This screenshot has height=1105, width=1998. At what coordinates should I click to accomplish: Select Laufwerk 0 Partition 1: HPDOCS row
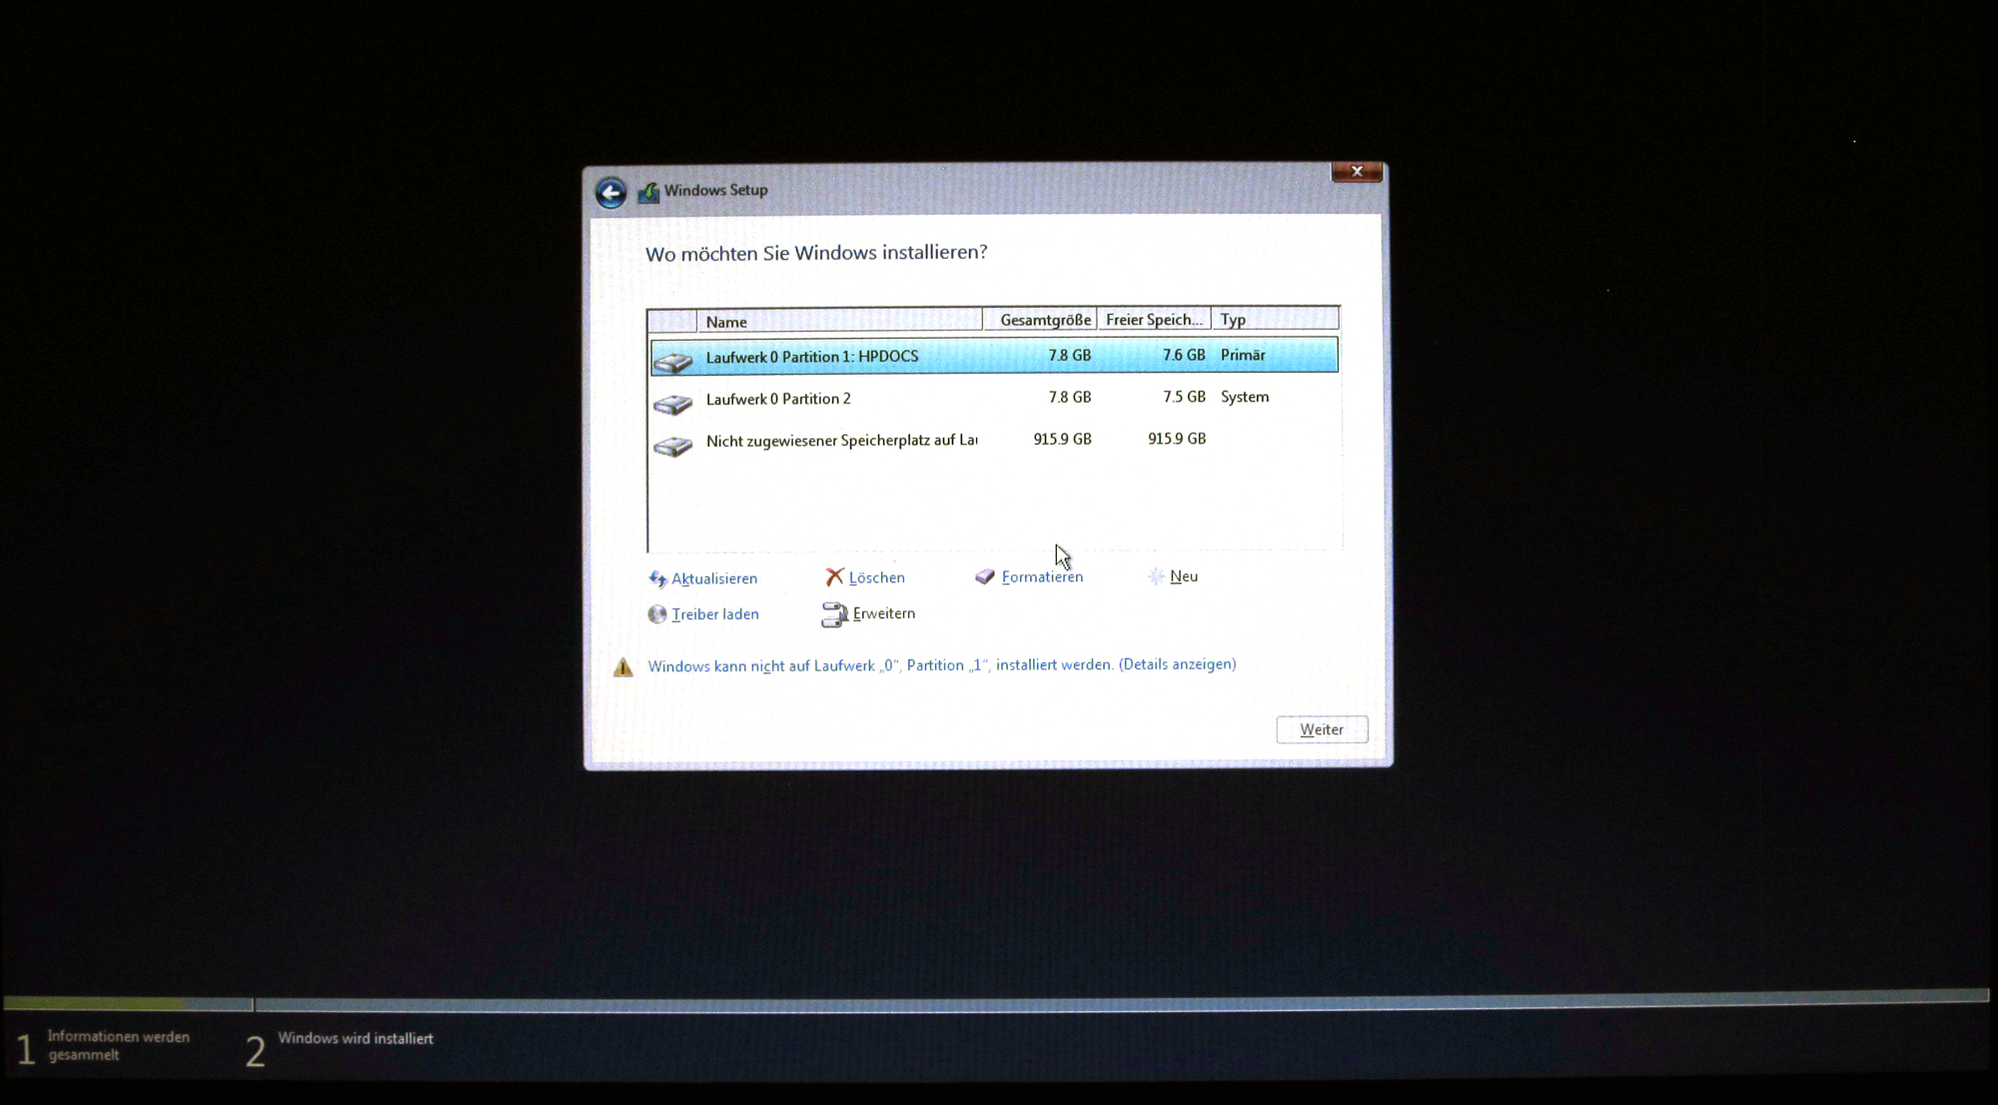(994, 356)
